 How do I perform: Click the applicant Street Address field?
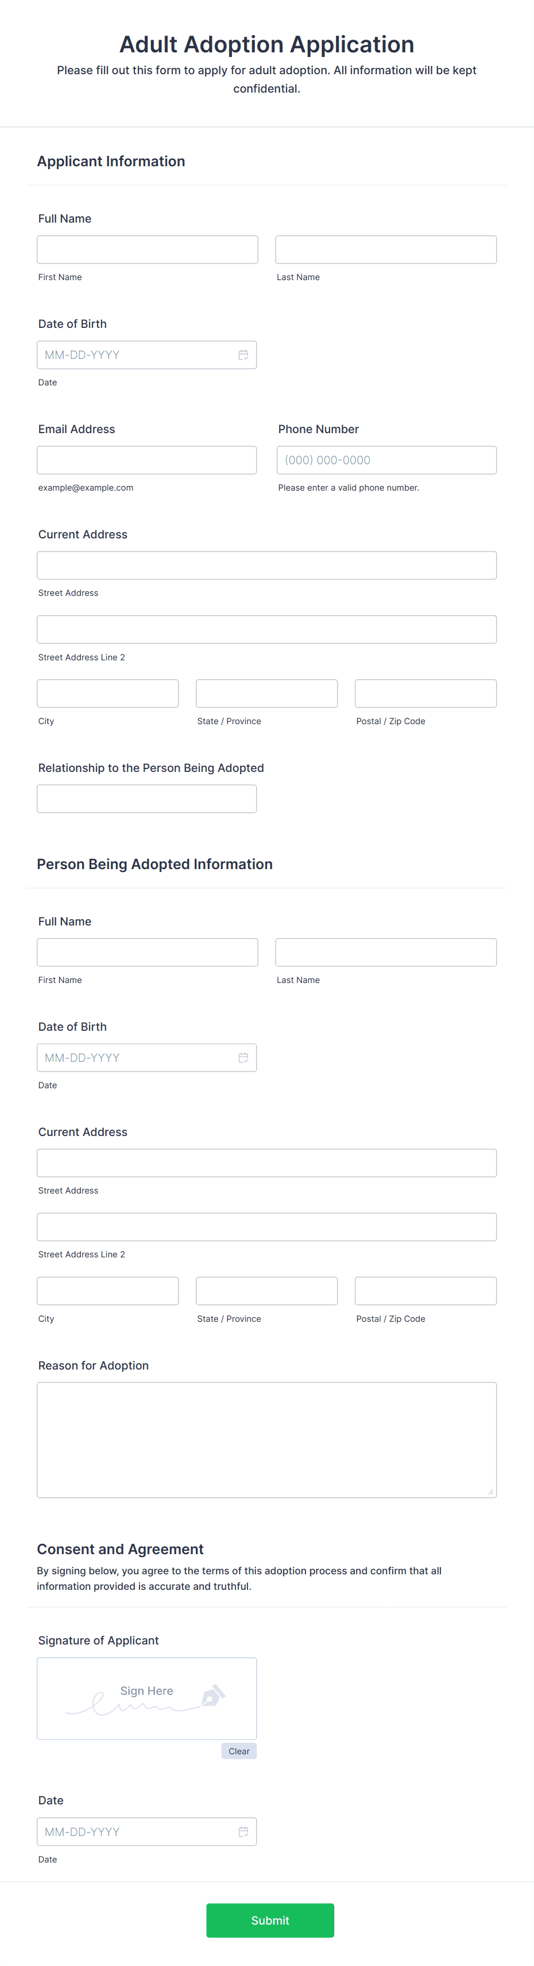pos(266,565)
